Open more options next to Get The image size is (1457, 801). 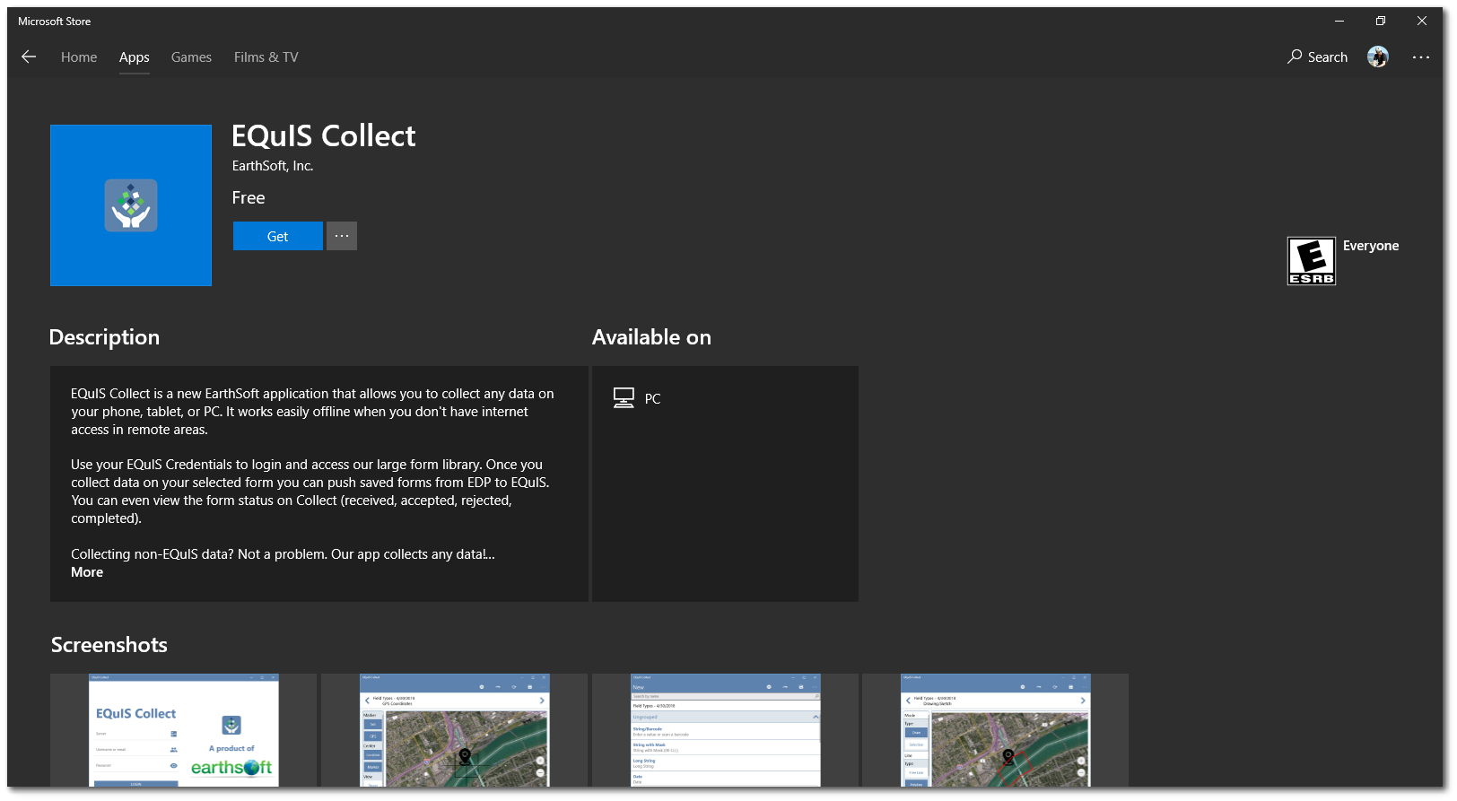(x=342, y=236)
